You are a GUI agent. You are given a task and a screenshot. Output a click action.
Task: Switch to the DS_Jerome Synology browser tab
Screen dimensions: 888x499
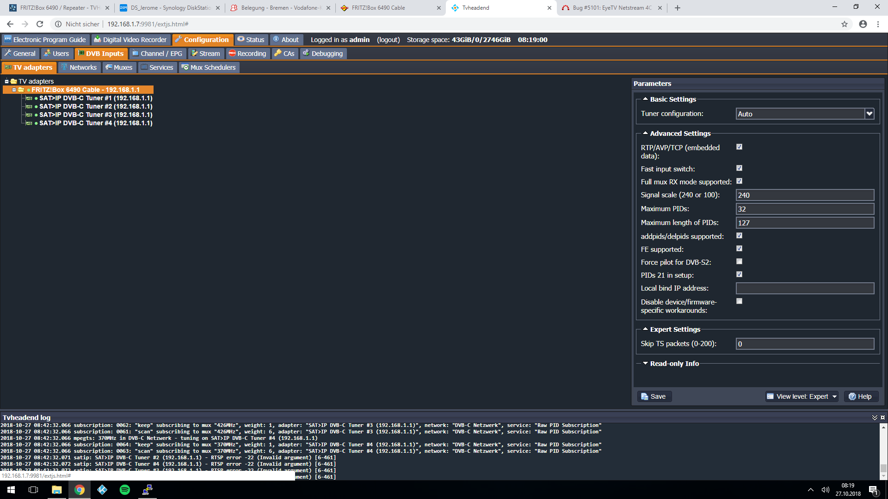point(169,8)
